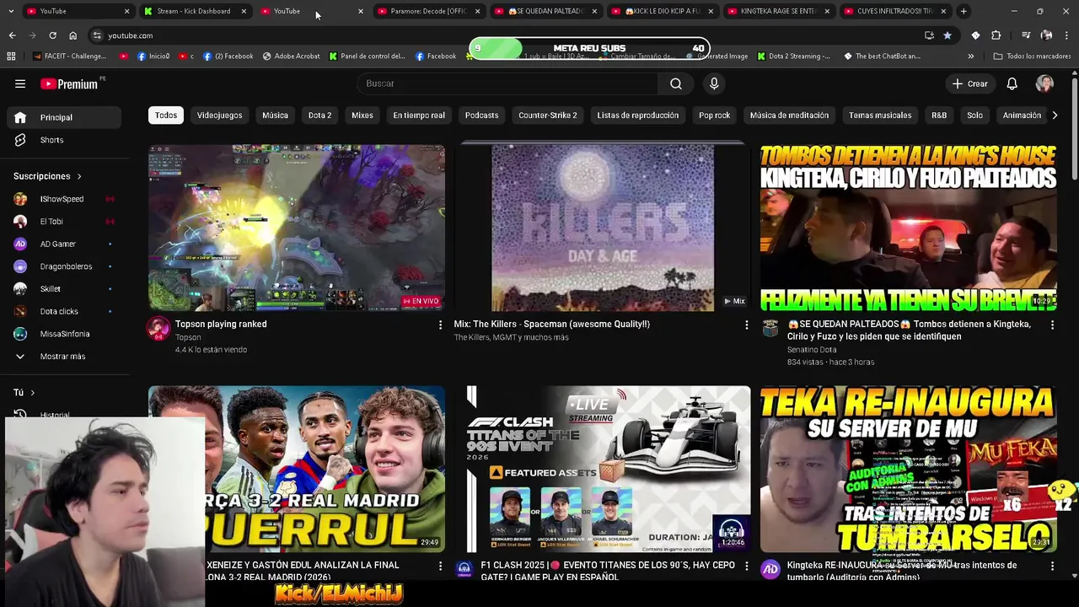Open Dota 2 Streaming bookmark

(794, 56)
